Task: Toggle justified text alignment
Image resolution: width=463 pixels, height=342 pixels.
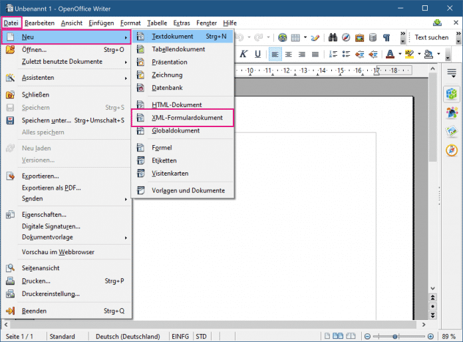Action: [x=316, y=54]
